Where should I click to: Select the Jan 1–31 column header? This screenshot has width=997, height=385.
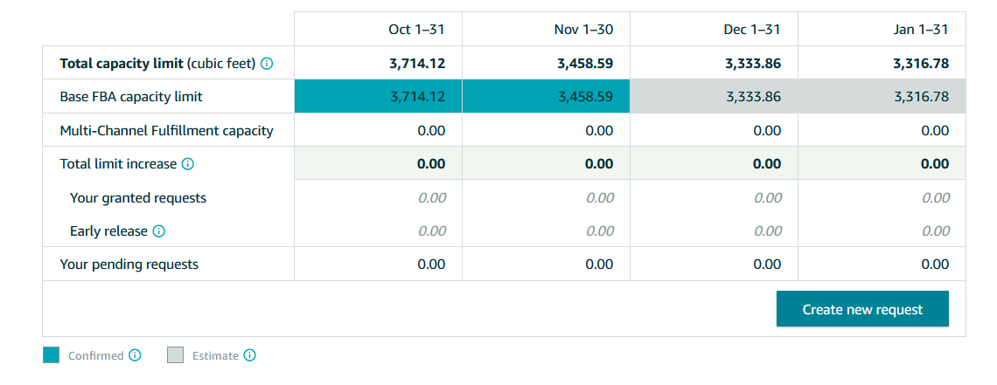pyautogui.click(x=920, y=29)
